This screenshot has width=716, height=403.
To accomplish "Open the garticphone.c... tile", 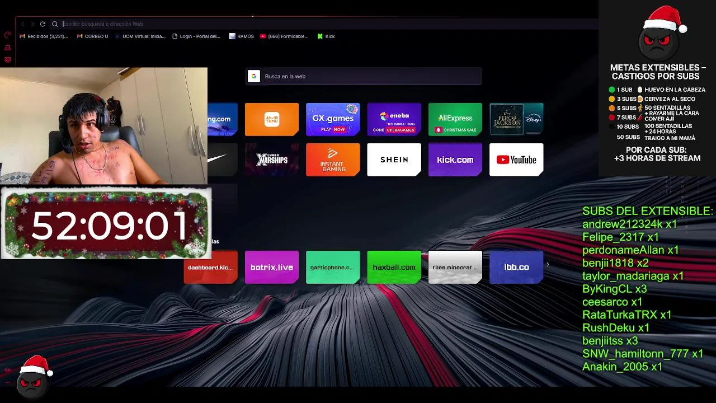I will 333,268.
